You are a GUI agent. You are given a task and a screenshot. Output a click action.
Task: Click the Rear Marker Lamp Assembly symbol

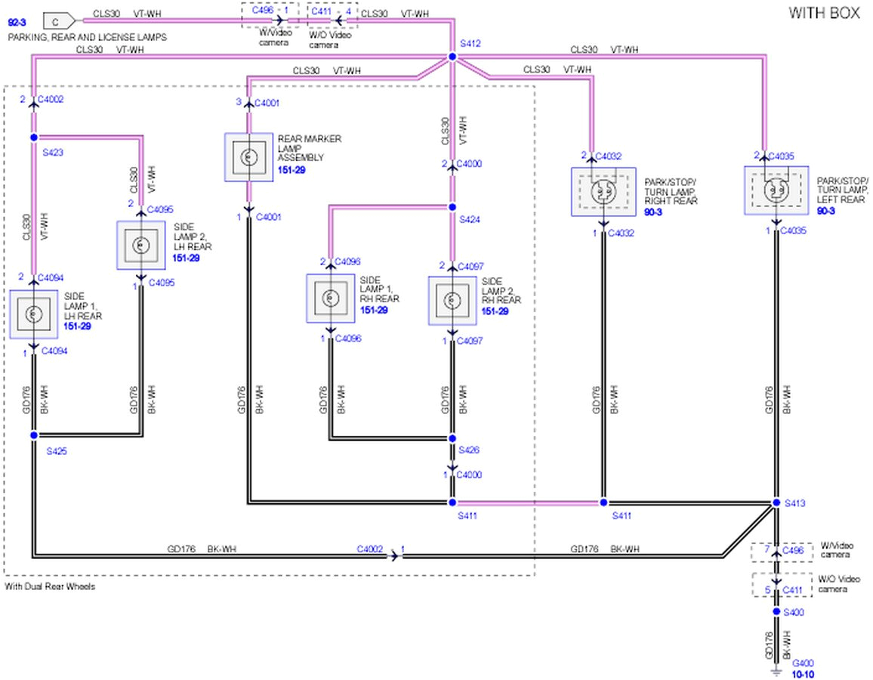248,157
